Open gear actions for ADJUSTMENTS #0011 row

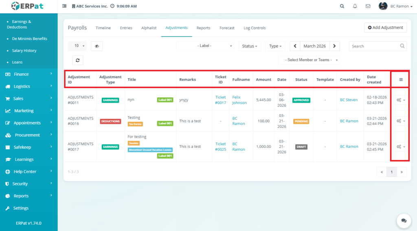tap(401, 100)
